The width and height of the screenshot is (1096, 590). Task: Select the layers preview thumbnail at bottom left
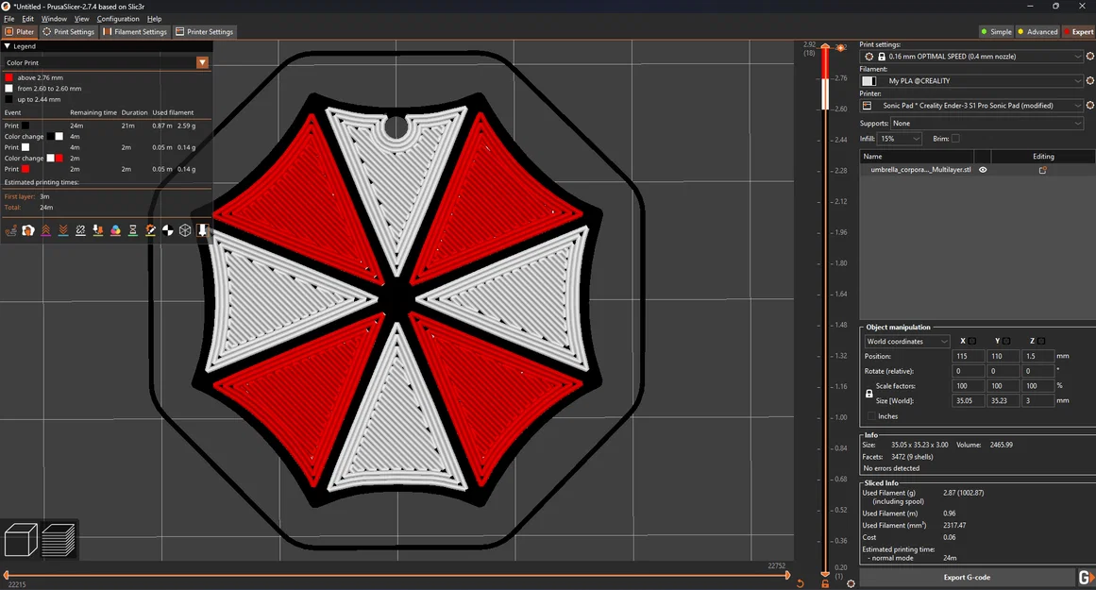point(59,539)
